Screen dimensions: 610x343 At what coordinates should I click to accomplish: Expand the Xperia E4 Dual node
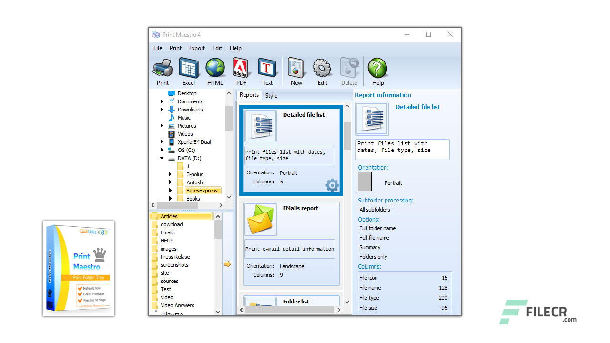(162, 142)
